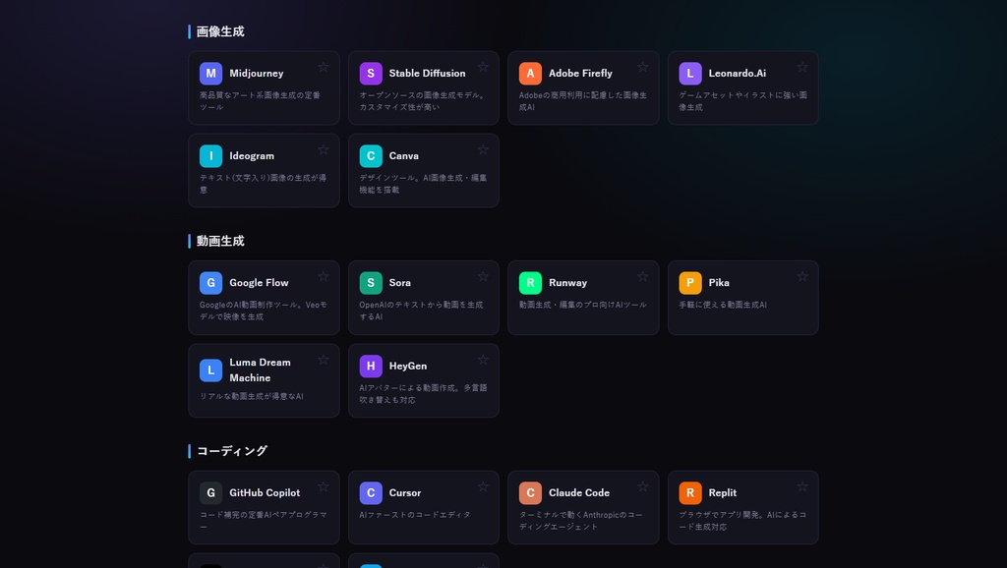
Task: Select the Leonardo.Ai title
Action: click(x=738, y=73)
